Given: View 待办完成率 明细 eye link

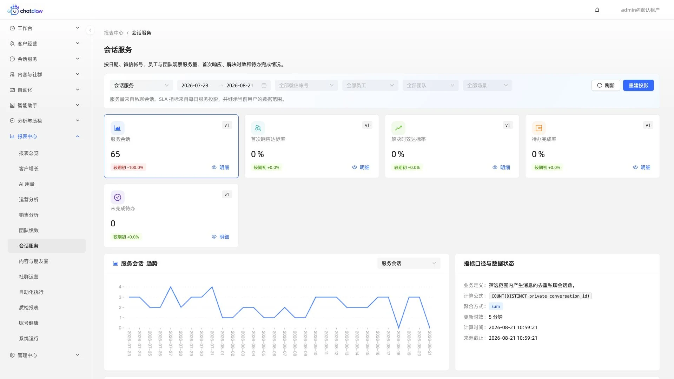Looking at the screenshot, I should coord(642,167).
